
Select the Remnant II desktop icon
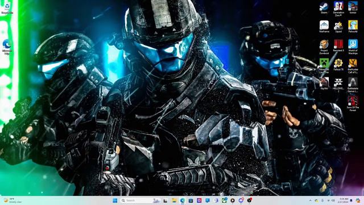[338, 46]
